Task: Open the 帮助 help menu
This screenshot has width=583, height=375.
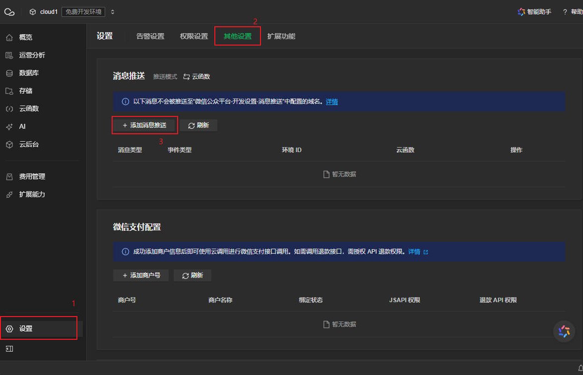Action: (573, 12)
